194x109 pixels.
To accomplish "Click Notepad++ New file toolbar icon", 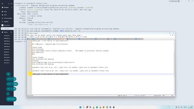I will click(x=28, y=37).
